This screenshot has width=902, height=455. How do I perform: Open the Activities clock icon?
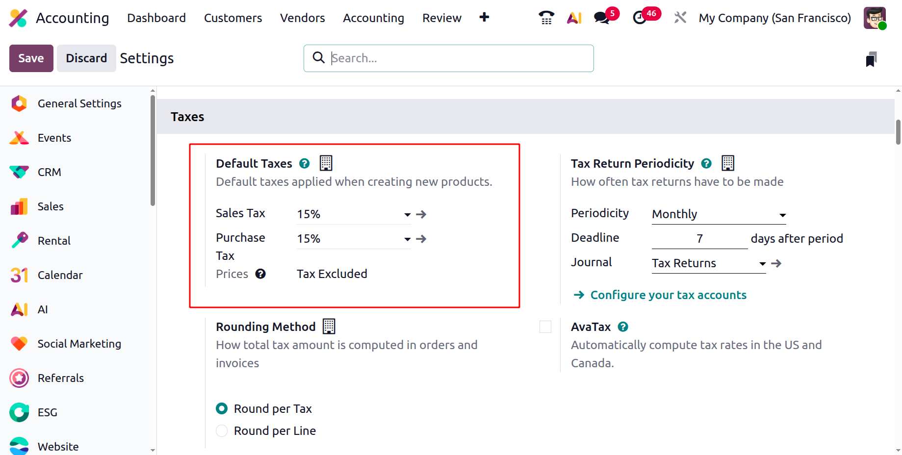tap(640, 18)
